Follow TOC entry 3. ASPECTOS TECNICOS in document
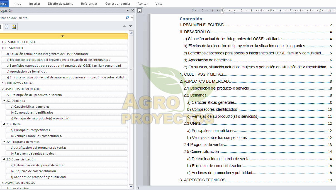The width and height of the screenshot is (336, 190). point(256,180)
